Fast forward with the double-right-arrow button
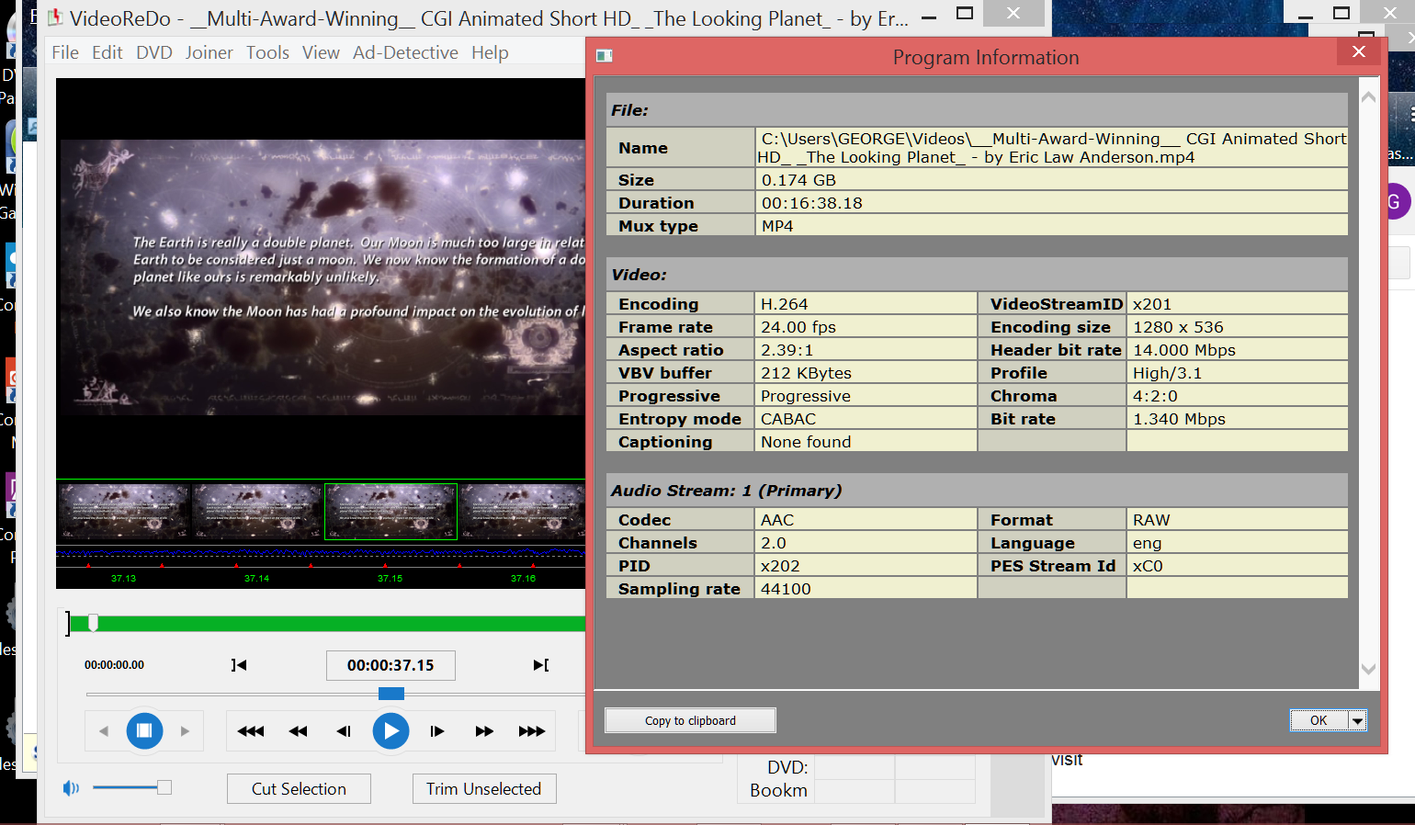This screenshot has height=825, width=1415. (x=484, y=731)
